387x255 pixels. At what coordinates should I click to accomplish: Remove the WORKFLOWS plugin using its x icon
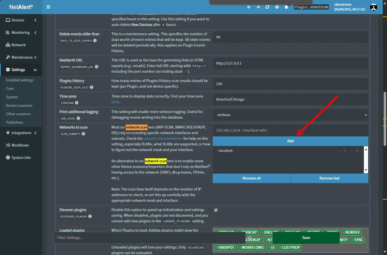point(240,248)
